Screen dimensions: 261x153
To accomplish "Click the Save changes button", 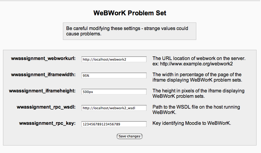I will pyautogui.click(x=129, y=136).
